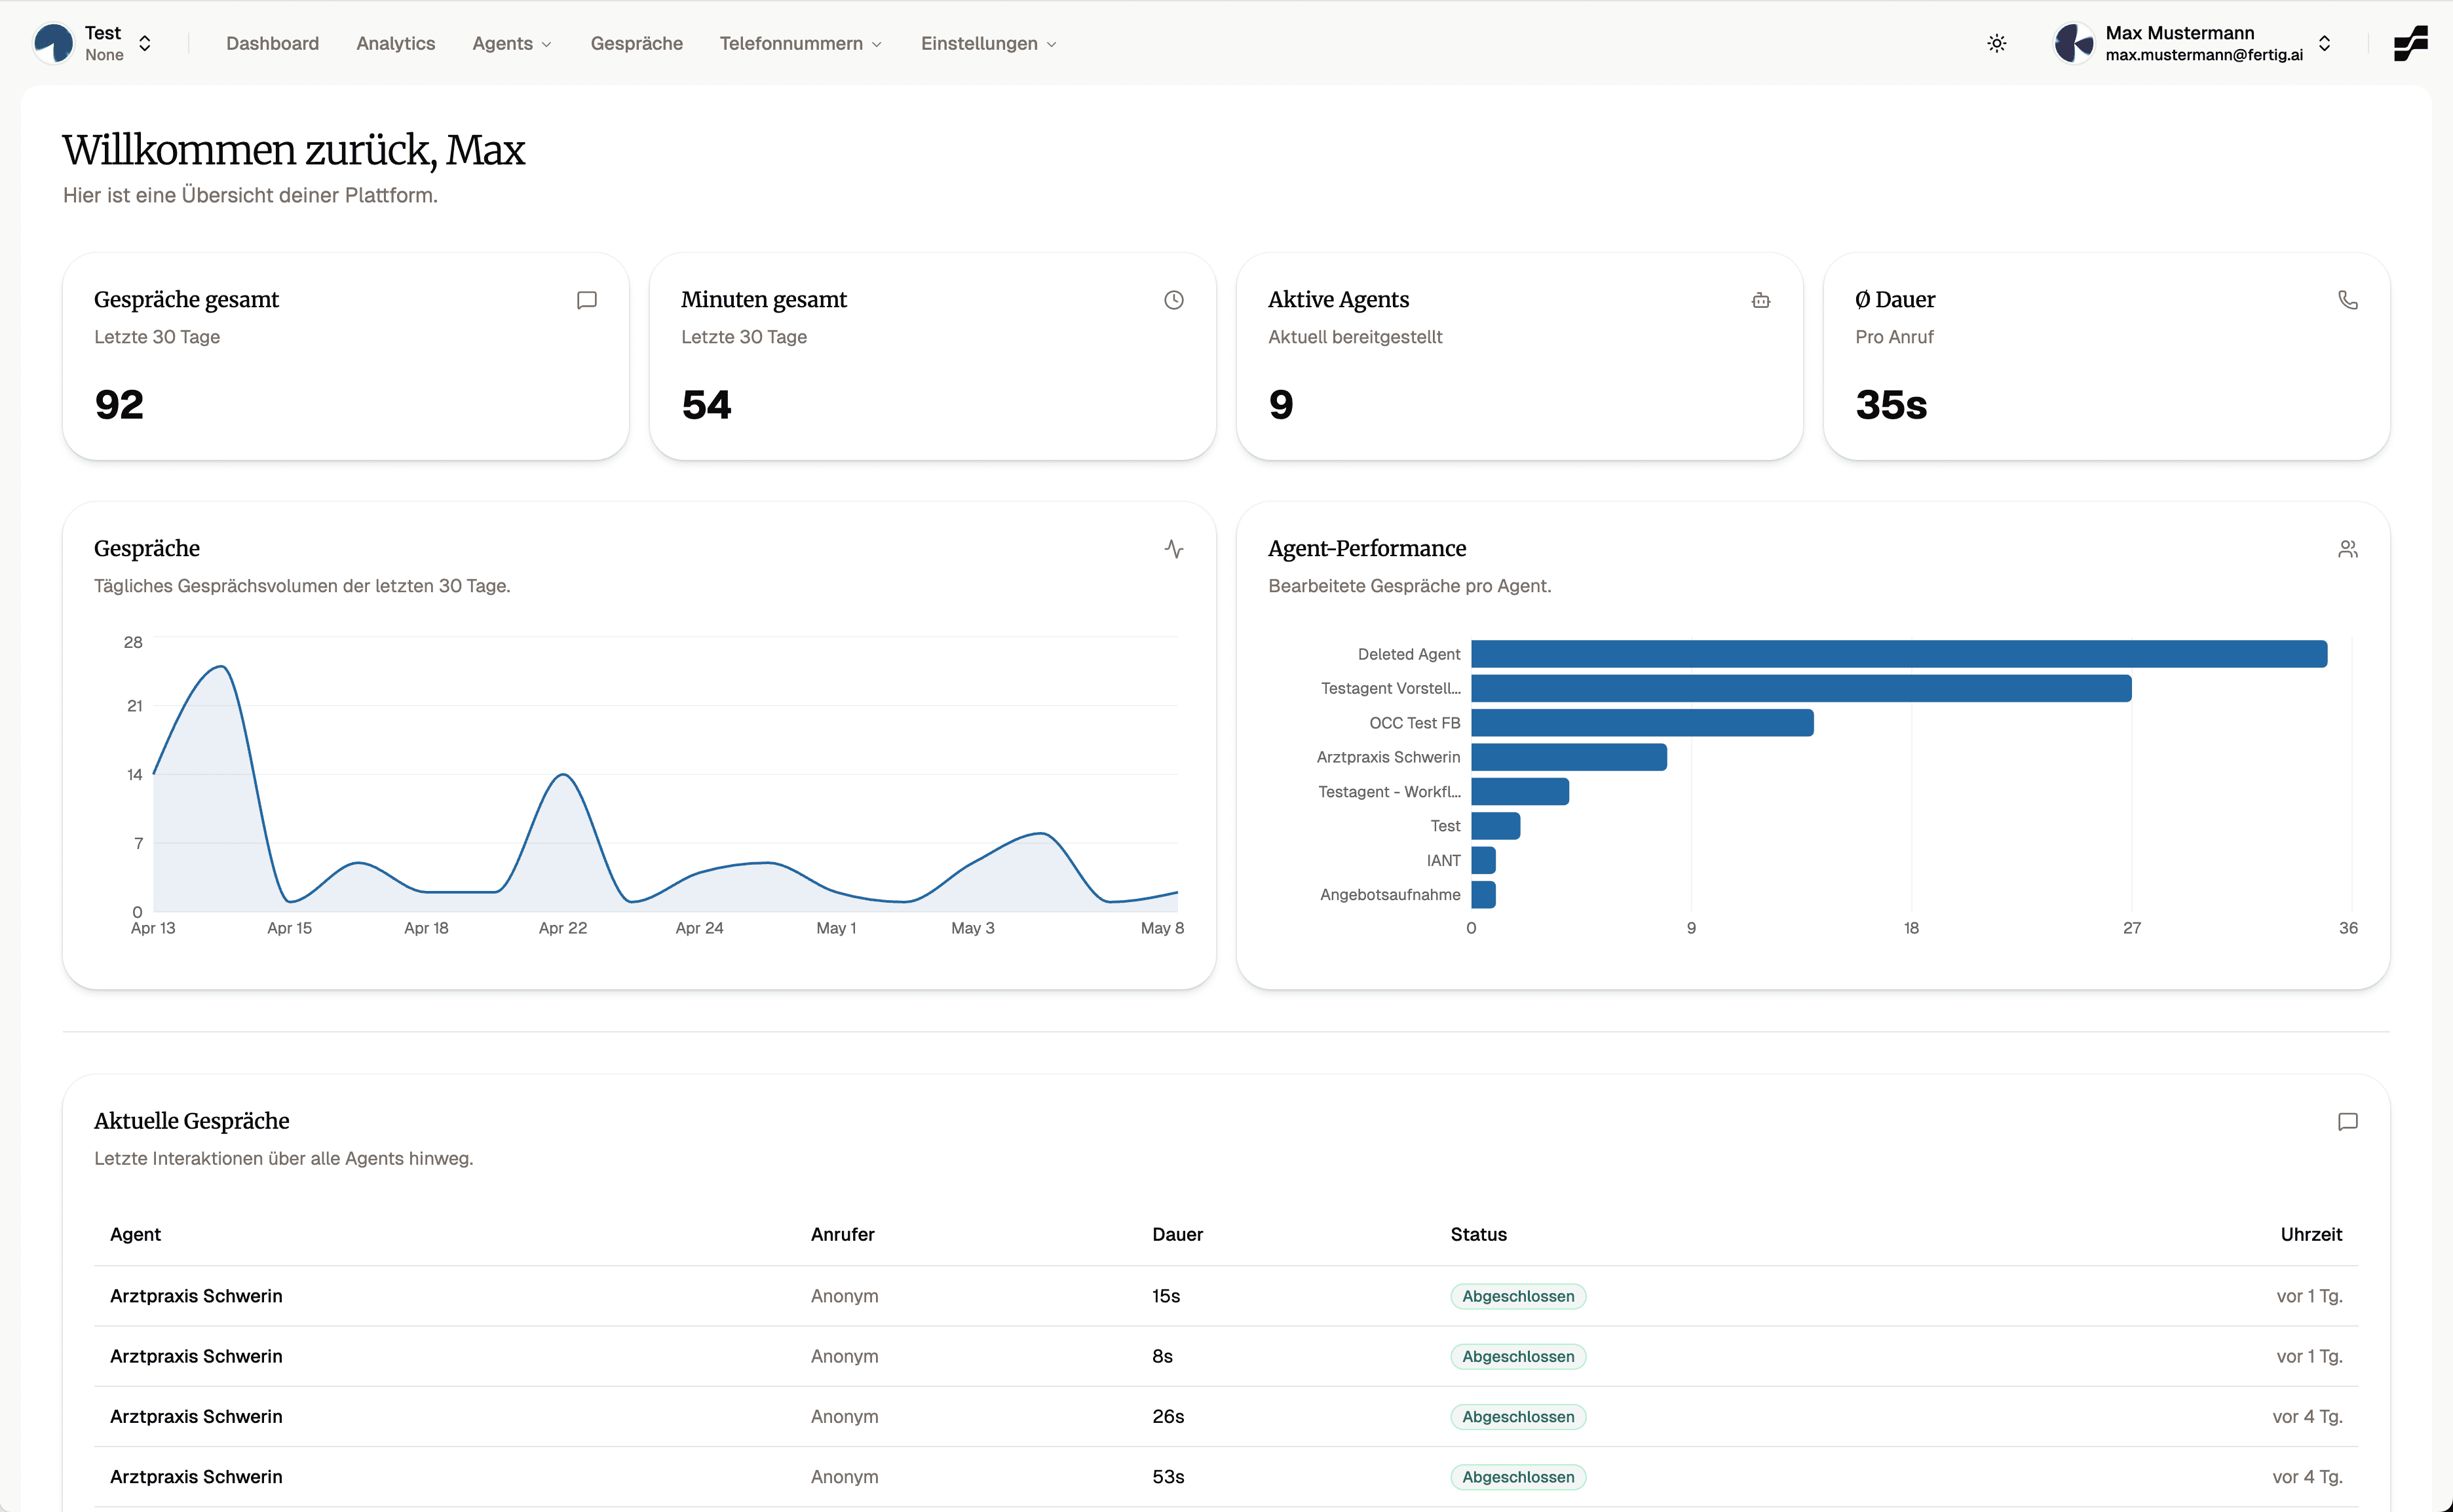2453x1512 pixels.
Task: Expand the Einstellungen navigation dropdown
Action: click(989, 43)
